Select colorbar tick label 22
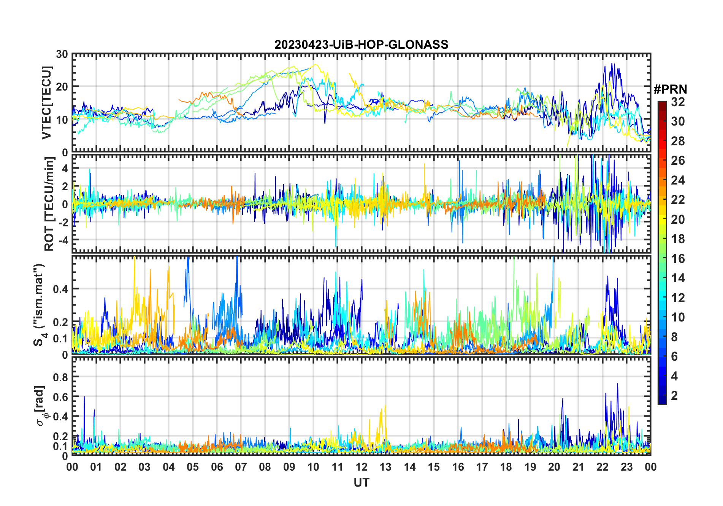This screenshot has width=723, height=506. (x=678, y=200)
